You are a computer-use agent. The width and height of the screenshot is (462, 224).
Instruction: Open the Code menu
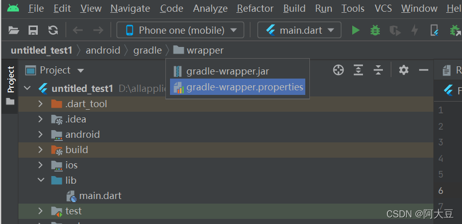(172, 9)
